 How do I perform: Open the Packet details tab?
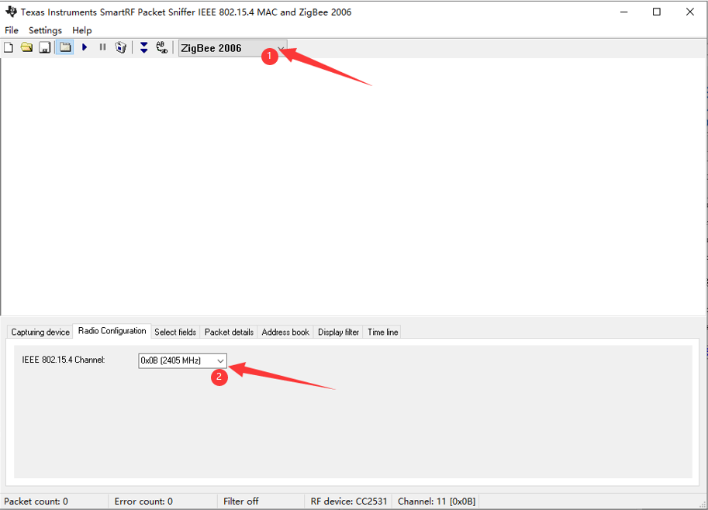click(229, 332)
